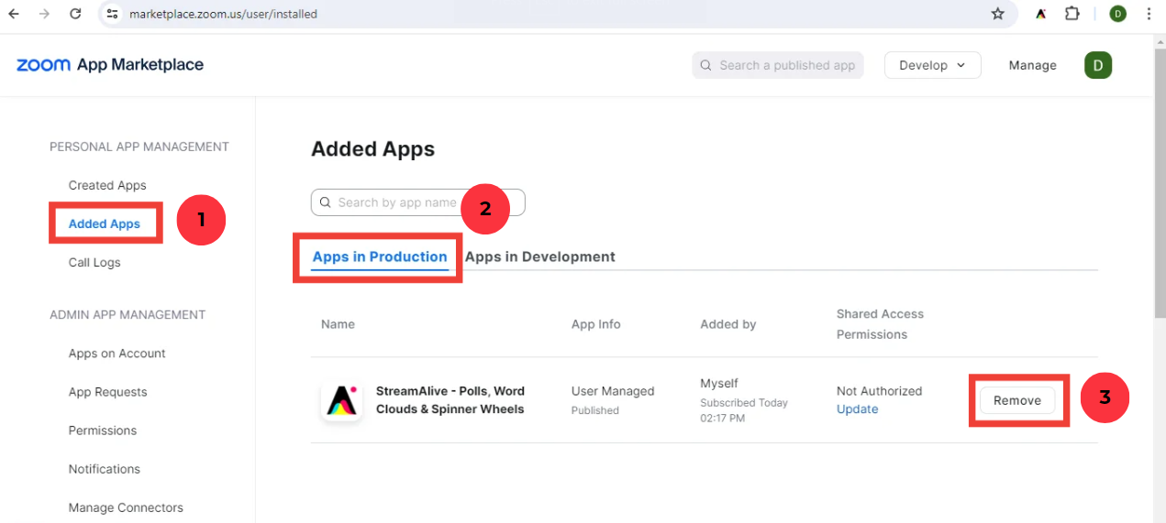Switch to Apps in Development tab

coord(539,256)
